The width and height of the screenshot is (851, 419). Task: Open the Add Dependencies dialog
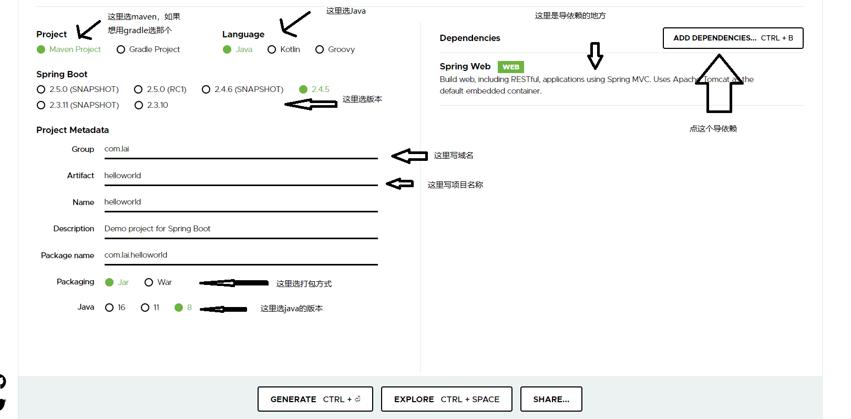point(733,38)
